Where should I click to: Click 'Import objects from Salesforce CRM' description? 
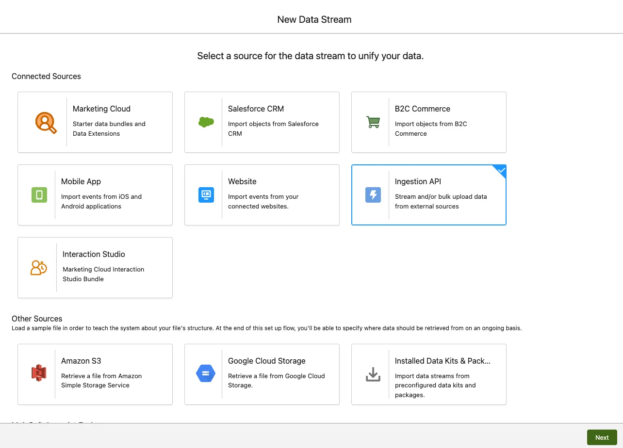273,128
